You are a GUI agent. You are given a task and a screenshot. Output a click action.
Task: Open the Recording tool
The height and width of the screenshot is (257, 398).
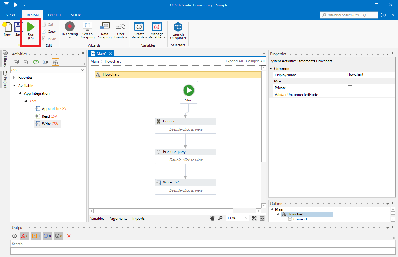(x=70, y=30)
